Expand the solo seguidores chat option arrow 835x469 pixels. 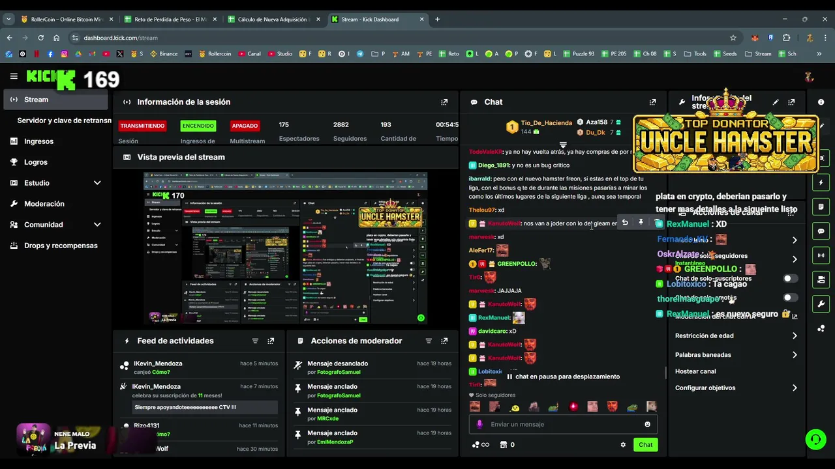coord(795,259)
